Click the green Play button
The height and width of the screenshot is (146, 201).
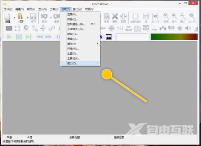point(10,37)
